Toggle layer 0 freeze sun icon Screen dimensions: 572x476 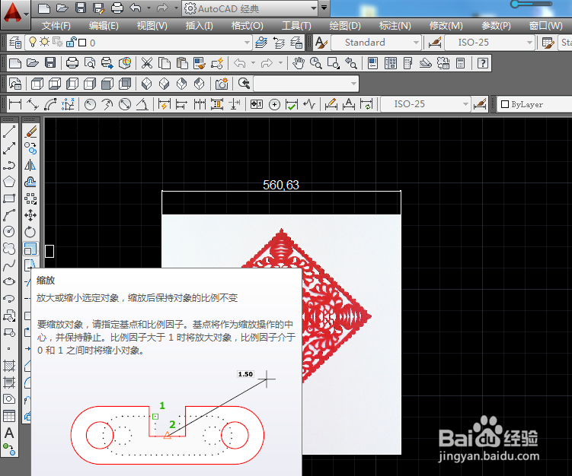pos(45,43)
